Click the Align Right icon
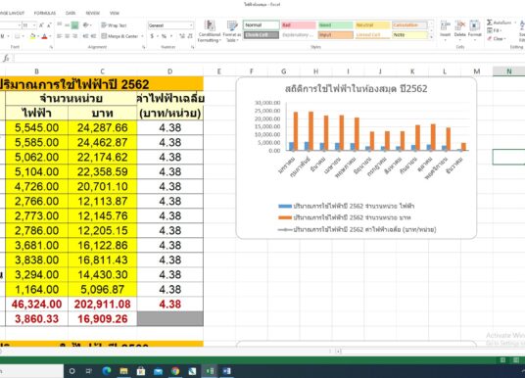 pos(74,36)
